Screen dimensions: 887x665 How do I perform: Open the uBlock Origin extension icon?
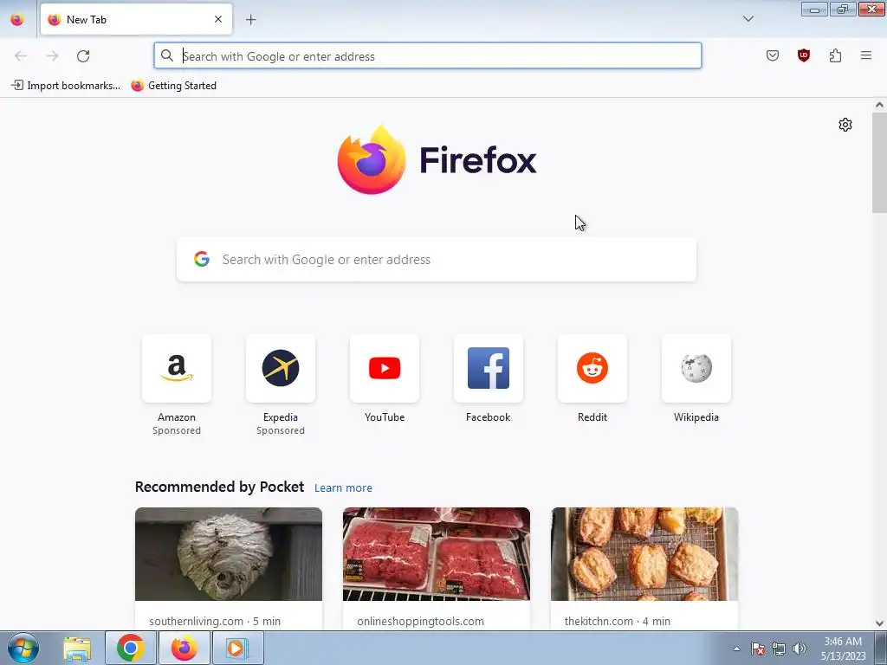[803, 55]
